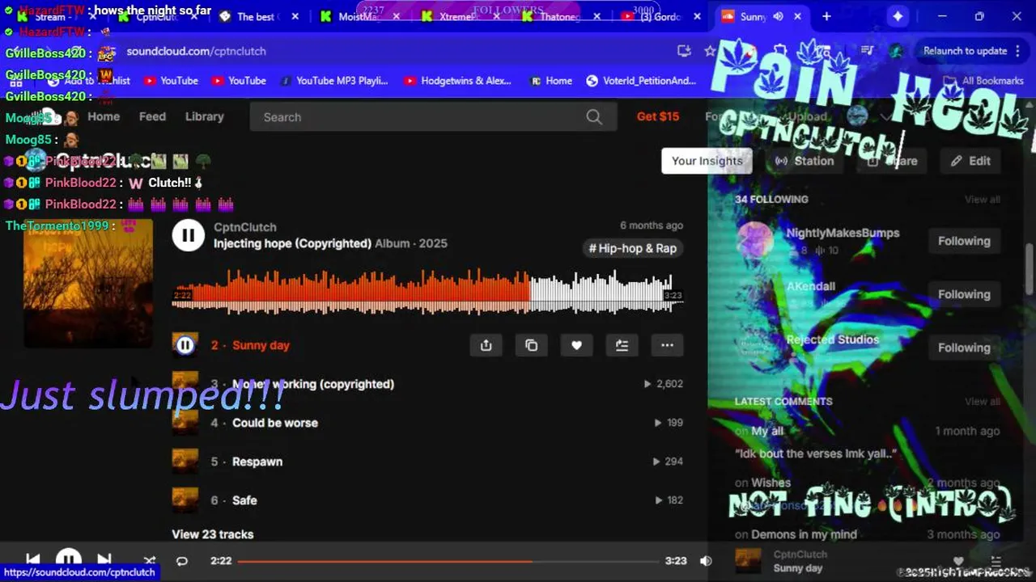This screenshot has width=1036, height=582.
Task: Open NightlyMakesBumps profile avatar
Action: coord(755,241)
